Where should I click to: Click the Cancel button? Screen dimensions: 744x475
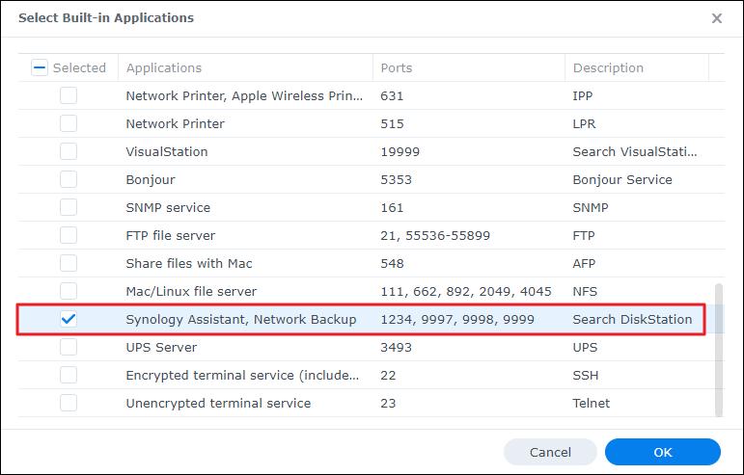[550, 452]
